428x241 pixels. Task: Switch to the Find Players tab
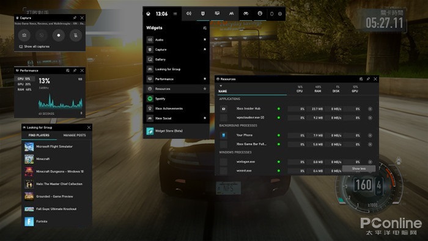[39, 135]
